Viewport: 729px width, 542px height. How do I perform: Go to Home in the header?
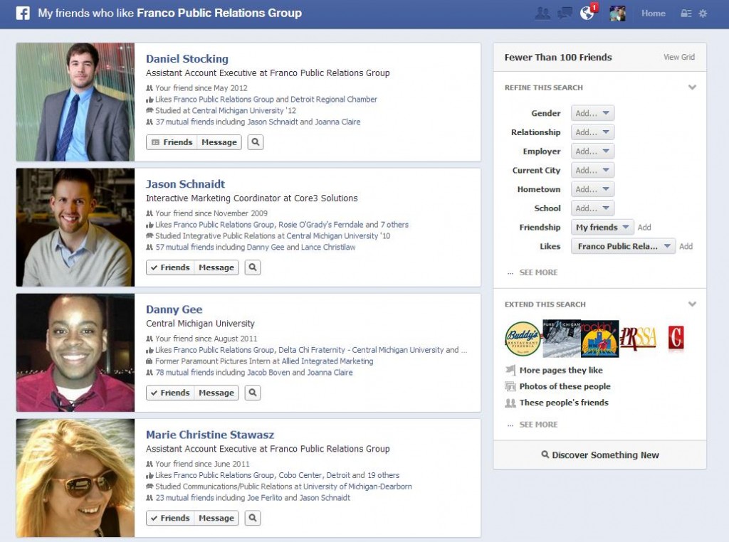click(x=654, y=14)
